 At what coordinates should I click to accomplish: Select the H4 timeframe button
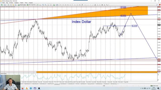(72, 5)
